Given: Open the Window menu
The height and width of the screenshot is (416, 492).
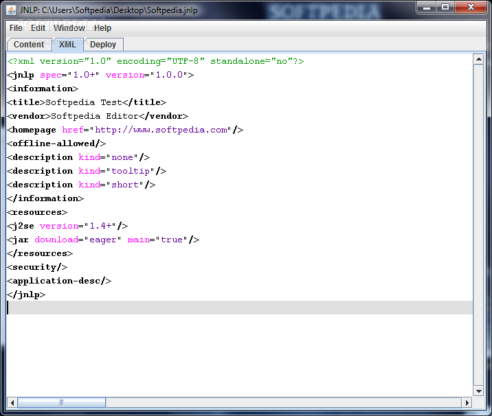Looking at the screenshot, I should click(69, 28).
